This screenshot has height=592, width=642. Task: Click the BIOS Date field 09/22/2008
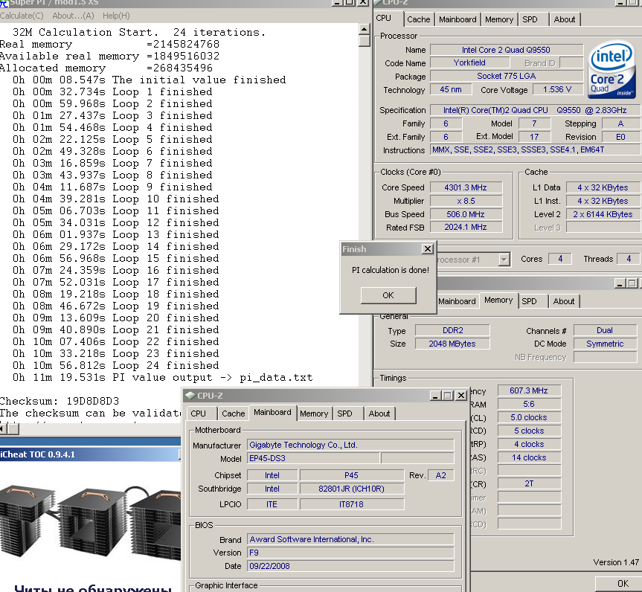[x=350, y=566]
